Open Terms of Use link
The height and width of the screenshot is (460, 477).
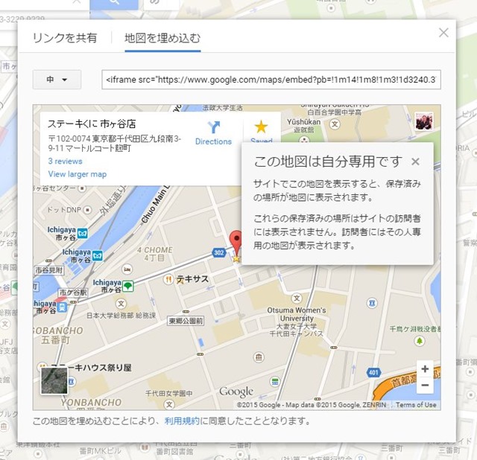click(416, 405)
